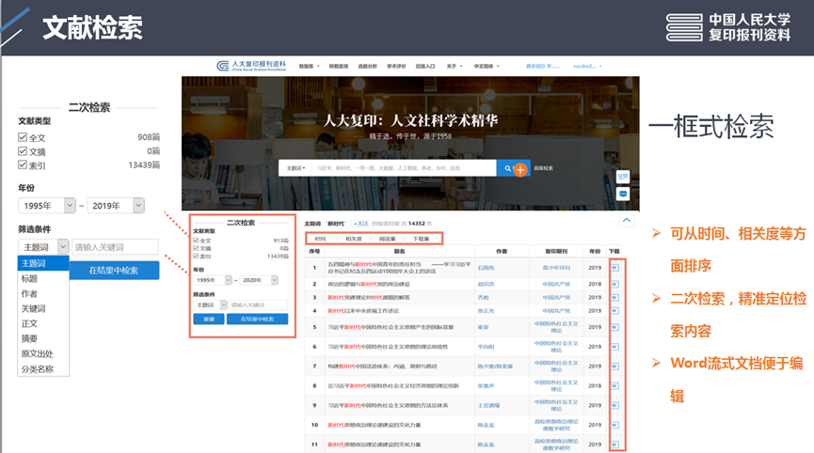Click the blue magnifier search button

pos(506,168)
